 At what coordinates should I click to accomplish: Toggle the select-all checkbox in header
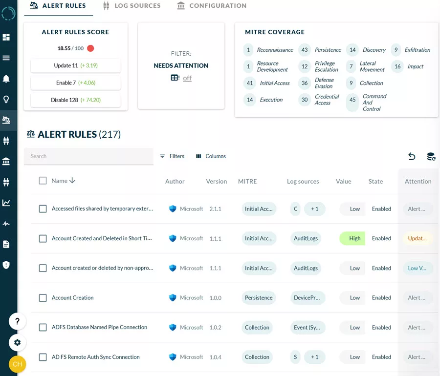coord(43,181)
